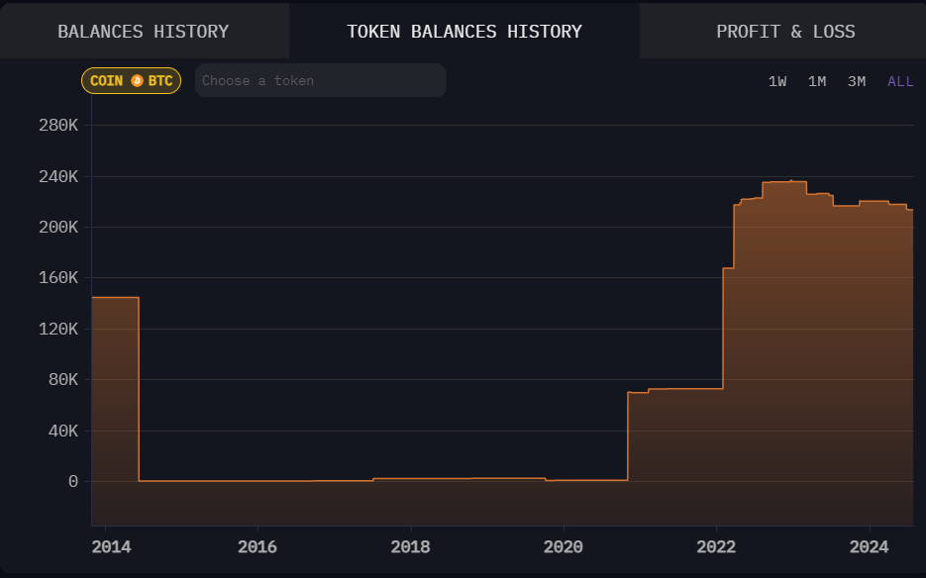
Task: Click the 240K y-axis label
Action: coord(58,176)
